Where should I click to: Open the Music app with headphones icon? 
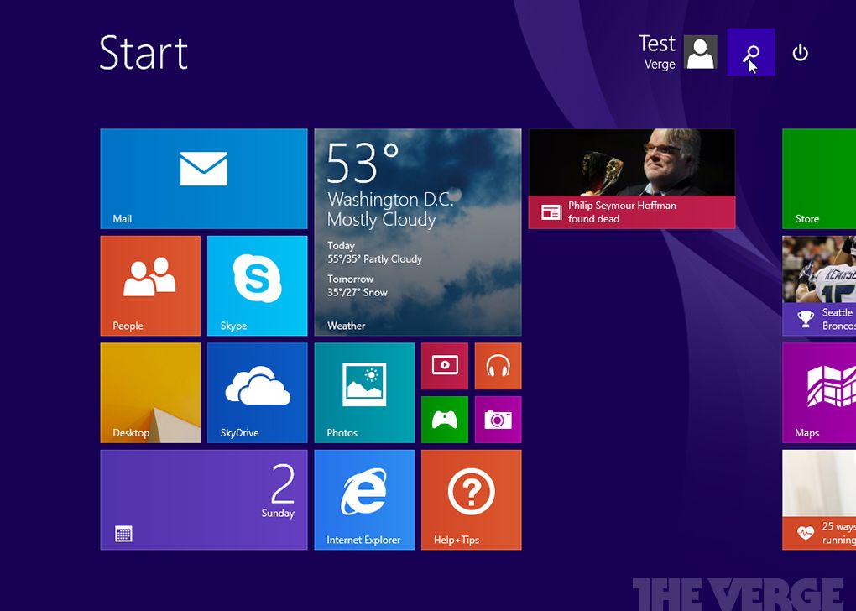pos(498,366)
